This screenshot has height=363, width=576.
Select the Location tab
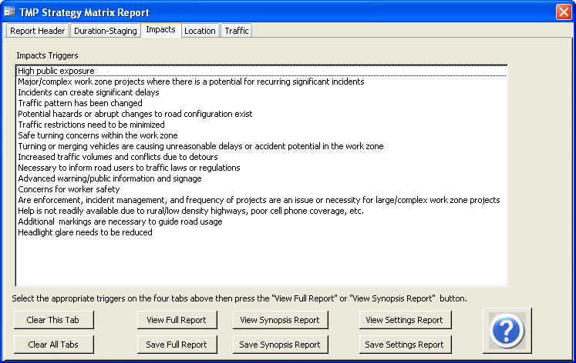[x=200, y=31]
